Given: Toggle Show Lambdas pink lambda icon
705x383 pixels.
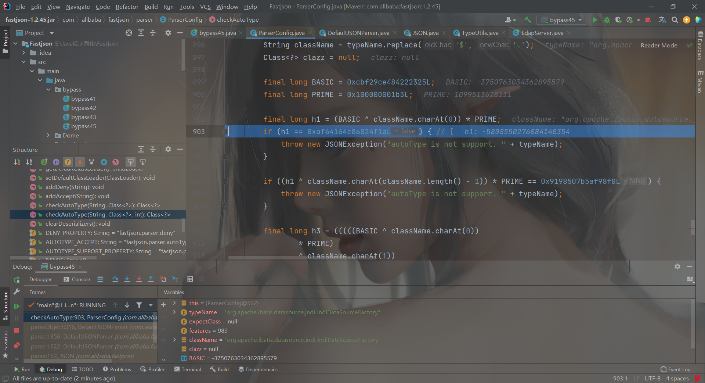Looking at the screenshot, I should (116, 162).
